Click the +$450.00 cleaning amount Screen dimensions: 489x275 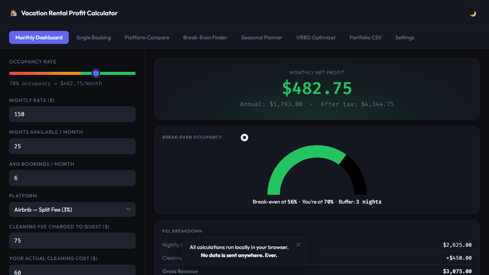click(459, 258)
